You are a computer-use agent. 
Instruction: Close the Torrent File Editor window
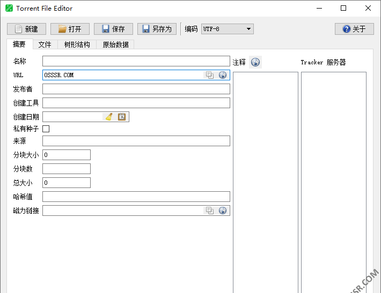[x=368, y=8]
